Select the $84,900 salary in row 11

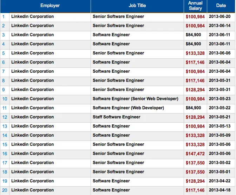tap(193, 108)
